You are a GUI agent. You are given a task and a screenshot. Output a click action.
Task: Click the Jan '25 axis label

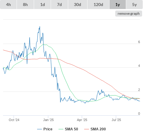click(48, 120)
